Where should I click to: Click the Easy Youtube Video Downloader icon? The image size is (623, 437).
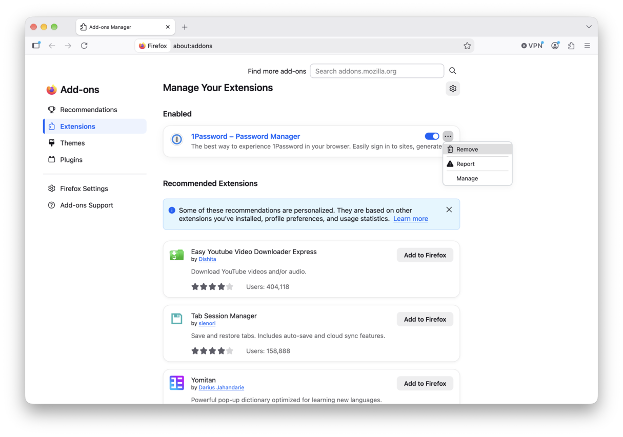(177, 255)
